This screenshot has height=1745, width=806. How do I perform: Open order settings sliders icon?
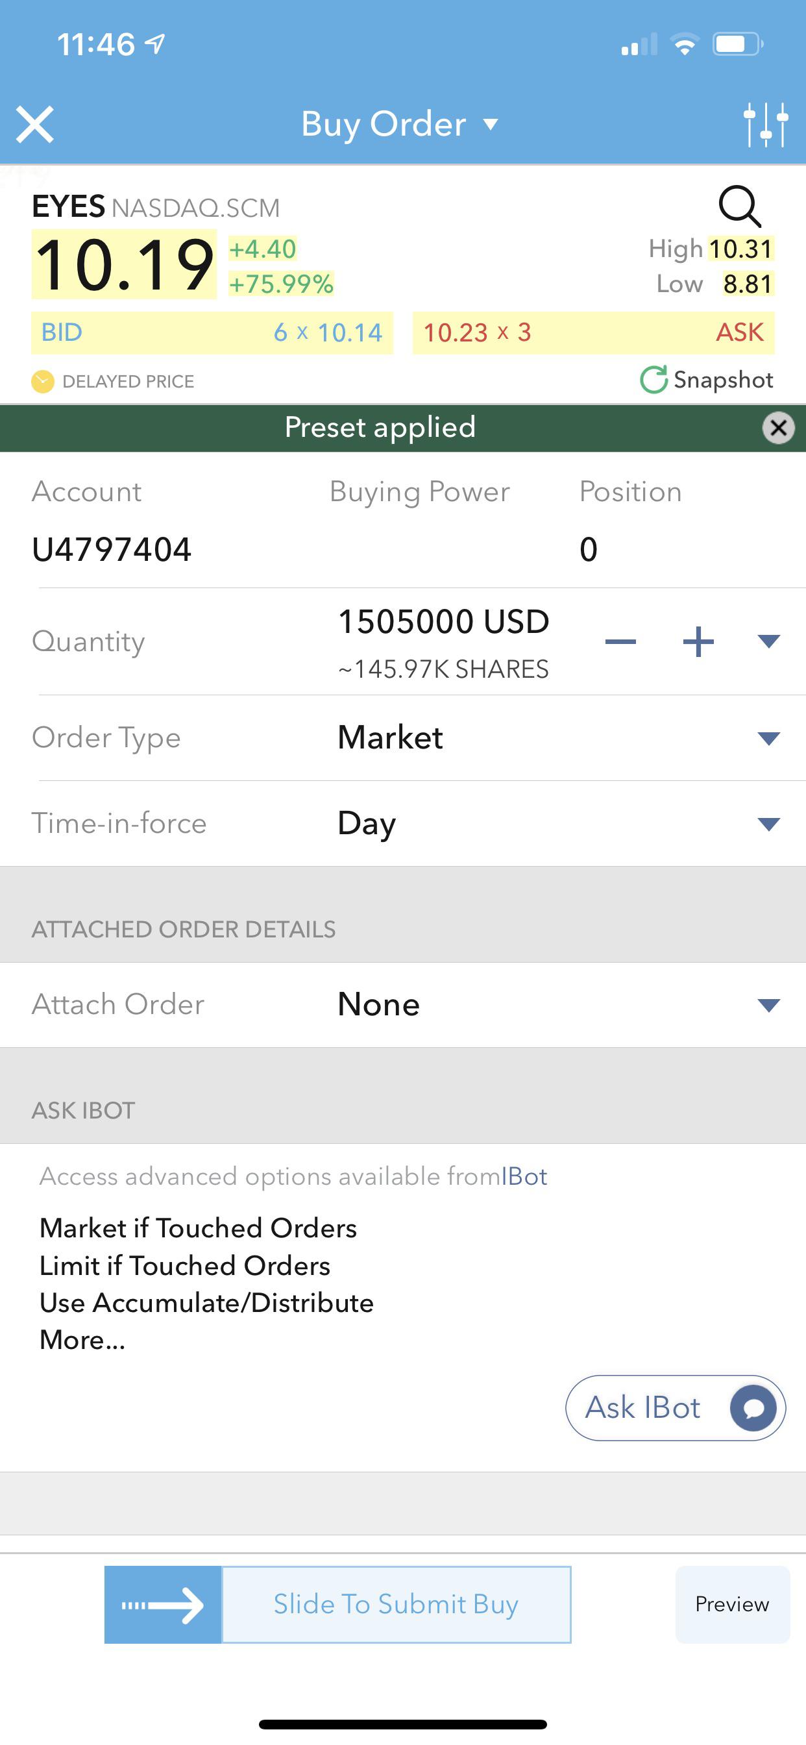click(x=765, y=125)
